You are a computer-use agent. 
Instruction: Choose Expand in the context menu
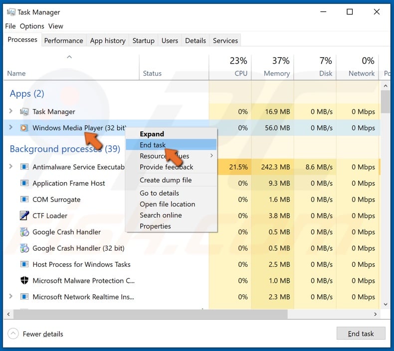(172, 134)
